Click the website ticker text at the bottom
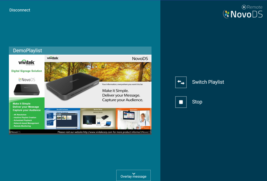The width and height of the screenshot is (267, 181). coord(99,132)
